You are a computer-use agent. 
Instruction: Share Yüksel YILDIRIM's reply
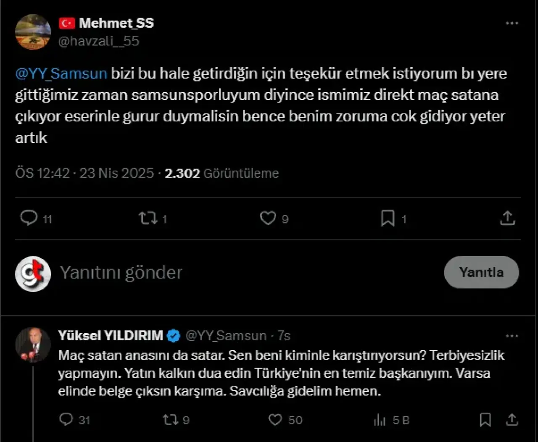[x=512, y=419]
